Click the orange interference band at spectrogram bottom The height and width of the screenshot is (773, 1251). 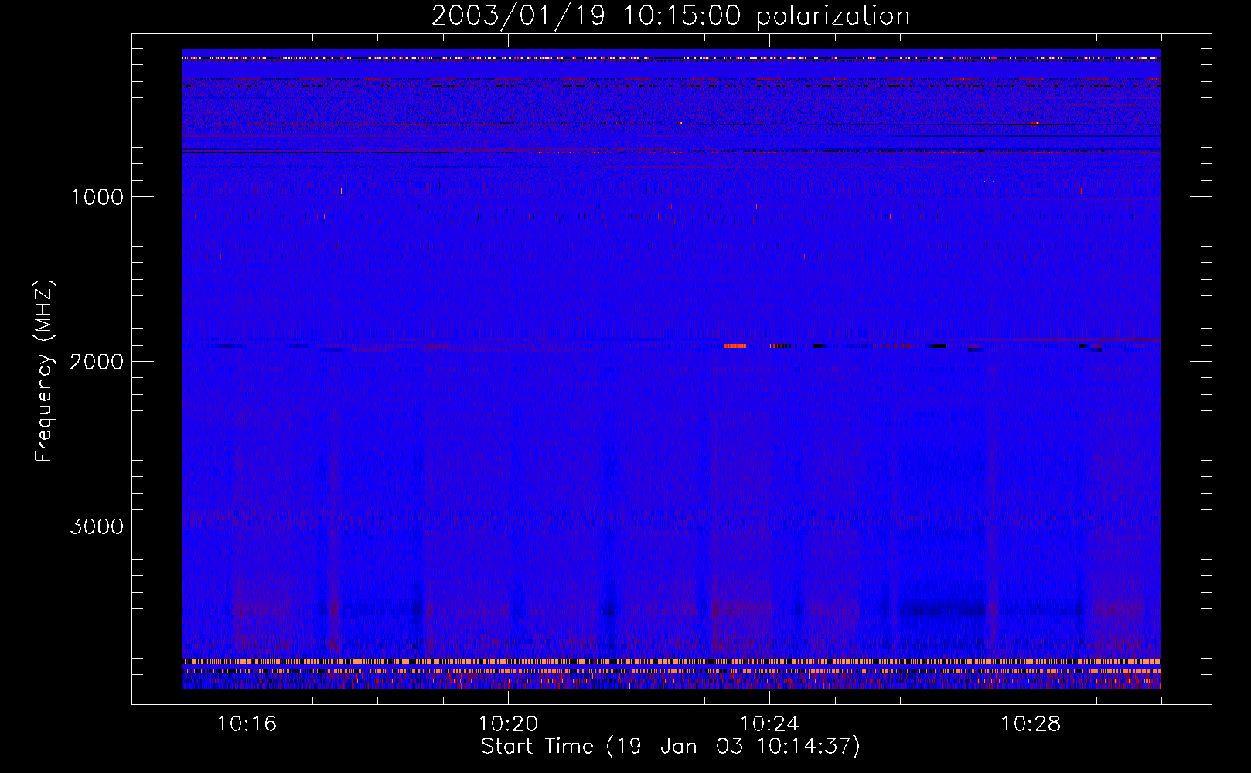[671, 662]
